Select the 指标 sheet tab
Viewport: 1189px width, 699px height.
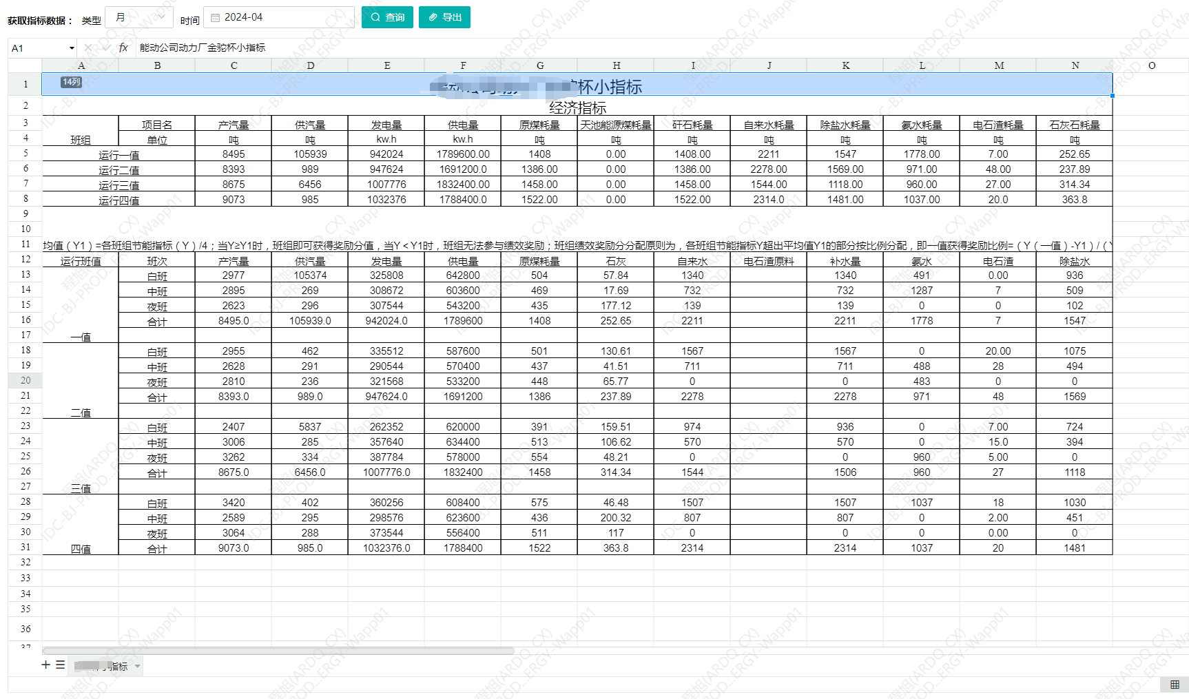pyautogui.click(x=103, y=666)
